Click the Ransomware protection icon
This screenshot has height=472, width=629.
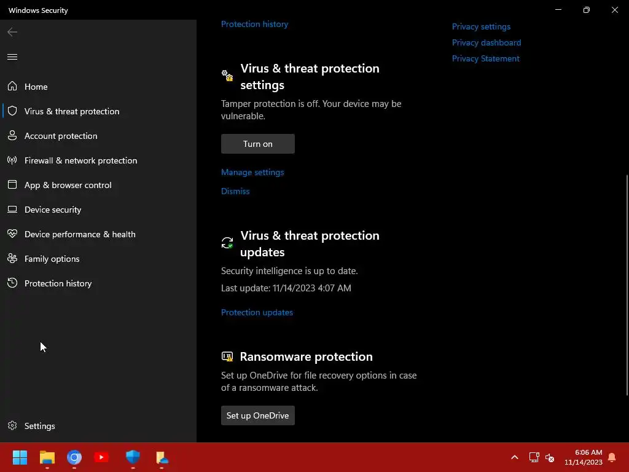(x=227, y=356)
